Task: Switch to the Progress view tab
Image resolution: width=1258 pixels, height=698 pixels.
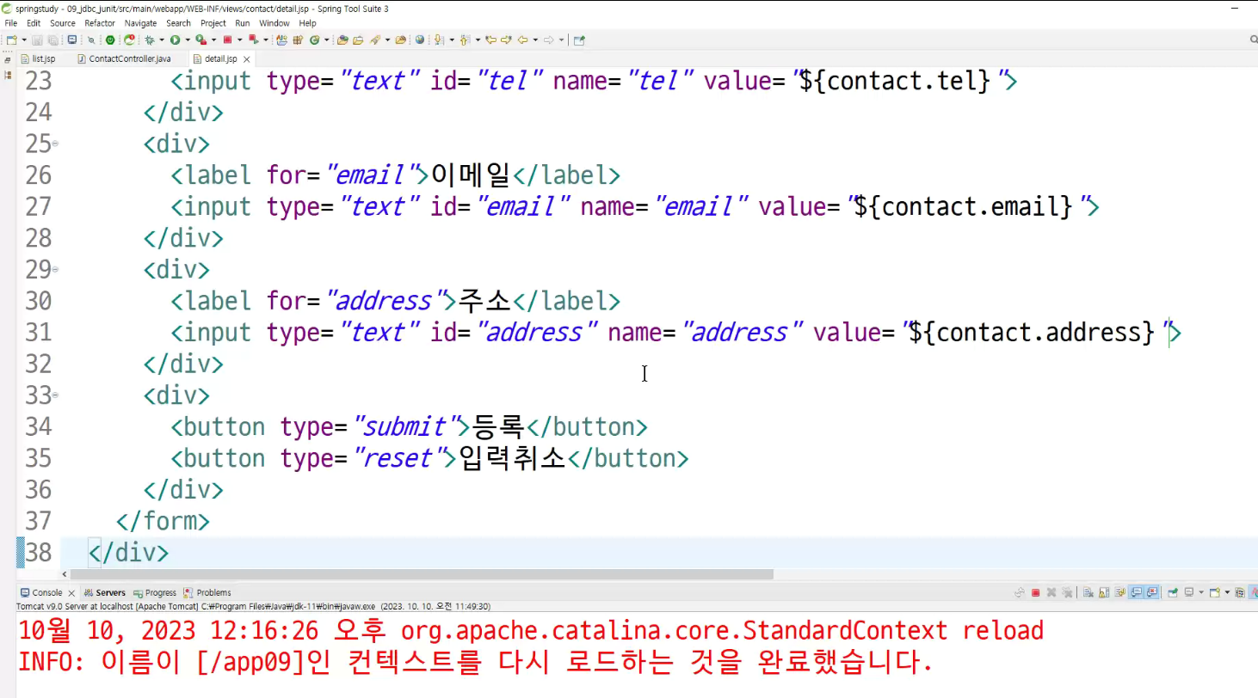Action: click(155, 592)
